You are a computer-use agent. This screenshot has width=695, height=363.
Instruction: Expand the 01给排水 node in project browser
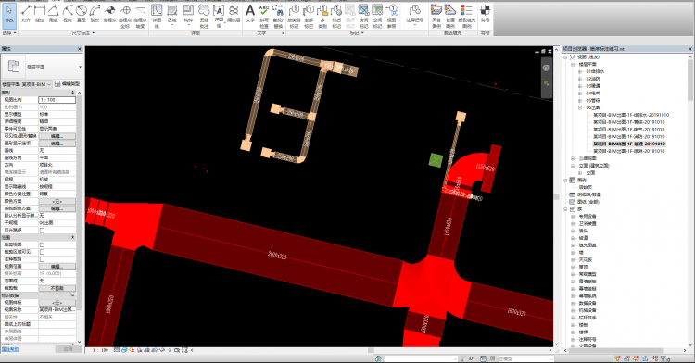(580, 71)
